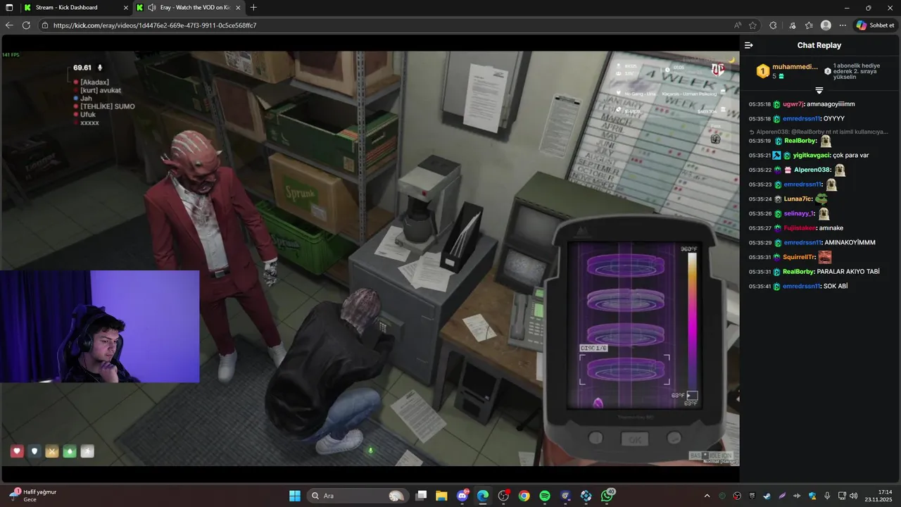The image size is (901, 507).
Task: Open File Explorer from taskbar
Action: (441, 496)
